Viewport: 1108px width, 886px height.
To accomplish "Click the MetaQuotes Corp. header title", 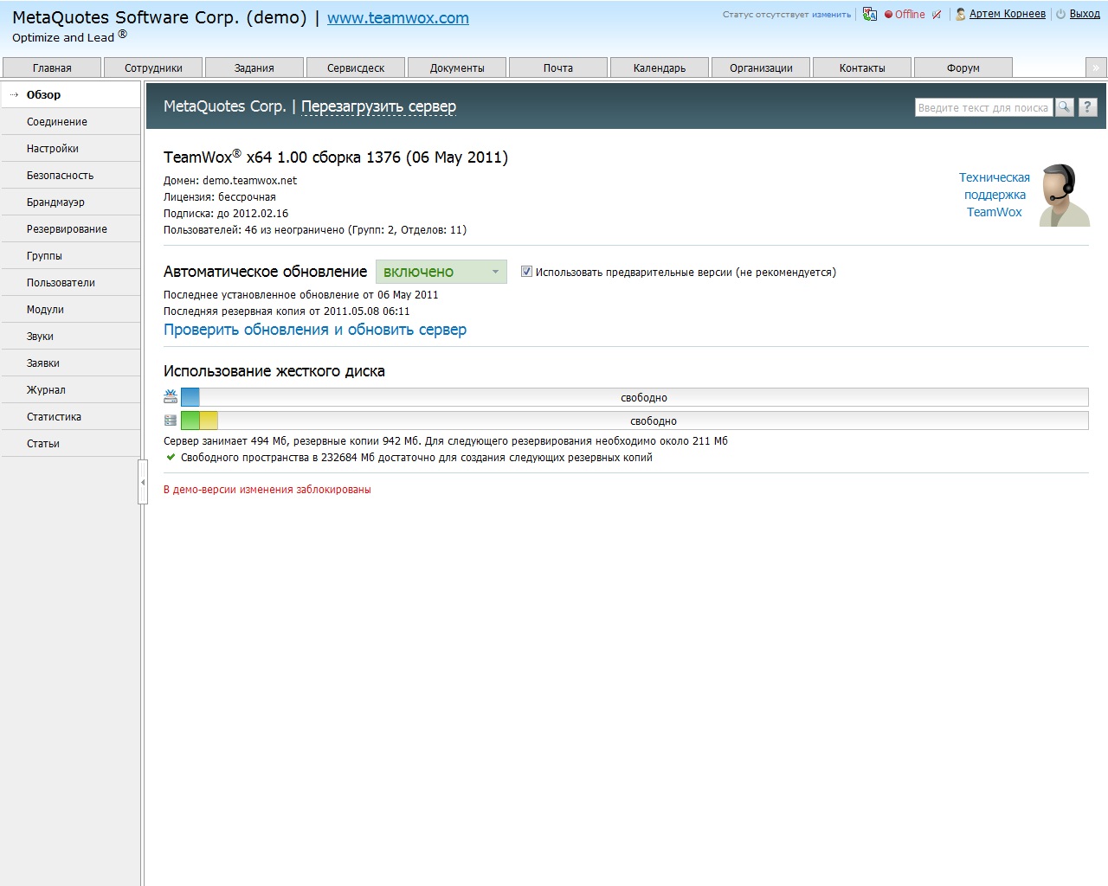I will [x=224, y=106].
